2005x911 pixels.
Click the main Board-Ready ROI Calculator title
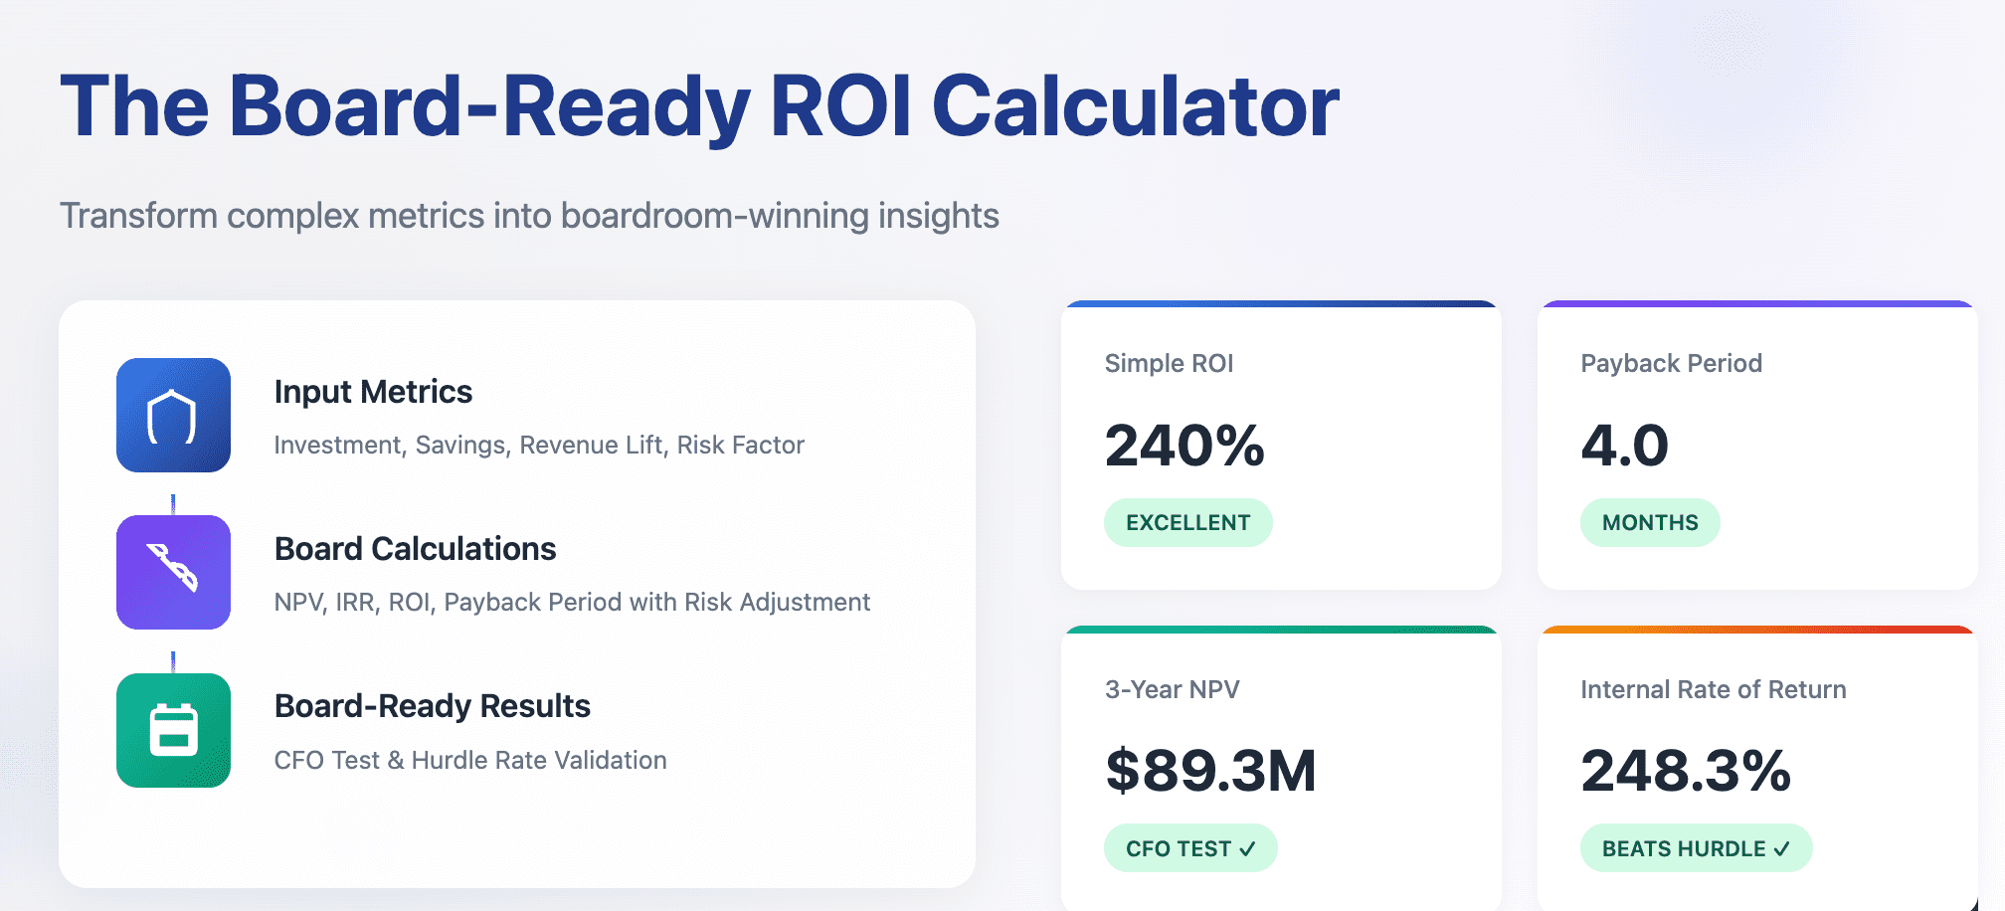click(699, 106)
